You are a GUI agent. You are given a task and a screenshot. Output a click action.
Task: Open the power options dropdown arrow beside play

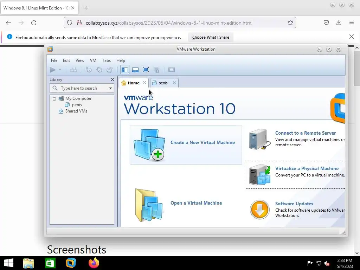pos(60,70)
